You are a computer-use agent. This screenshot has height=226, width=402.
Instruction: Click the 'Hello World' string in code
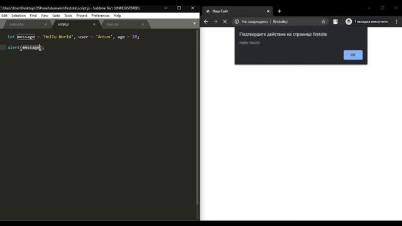[x=58, y=37]
